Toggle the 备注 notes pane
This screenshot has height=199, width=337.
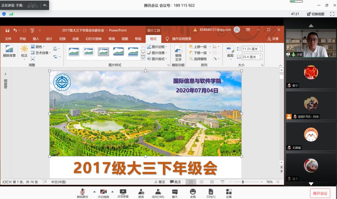(x=160, y=182)
